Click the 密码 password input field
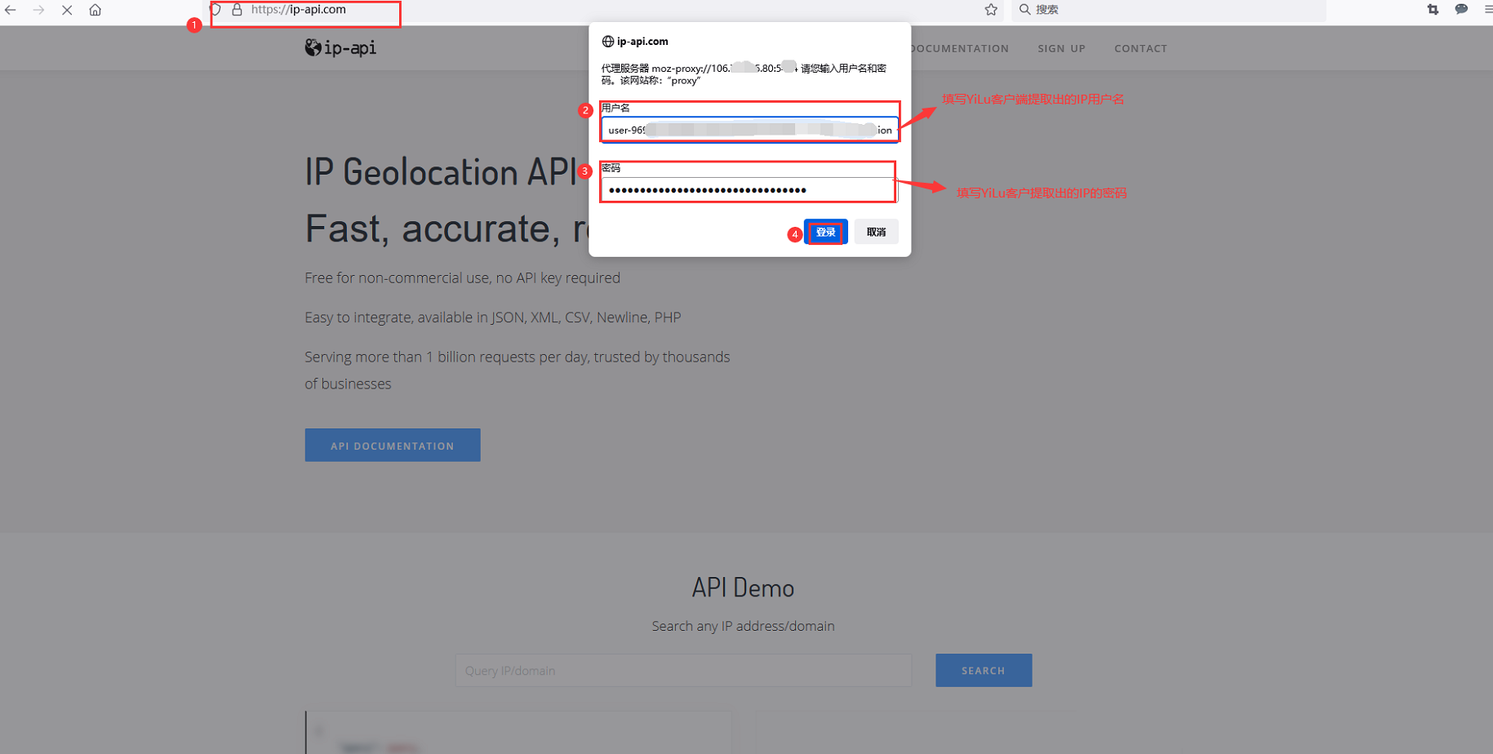The image size is (1493, 754). point(749,190)
